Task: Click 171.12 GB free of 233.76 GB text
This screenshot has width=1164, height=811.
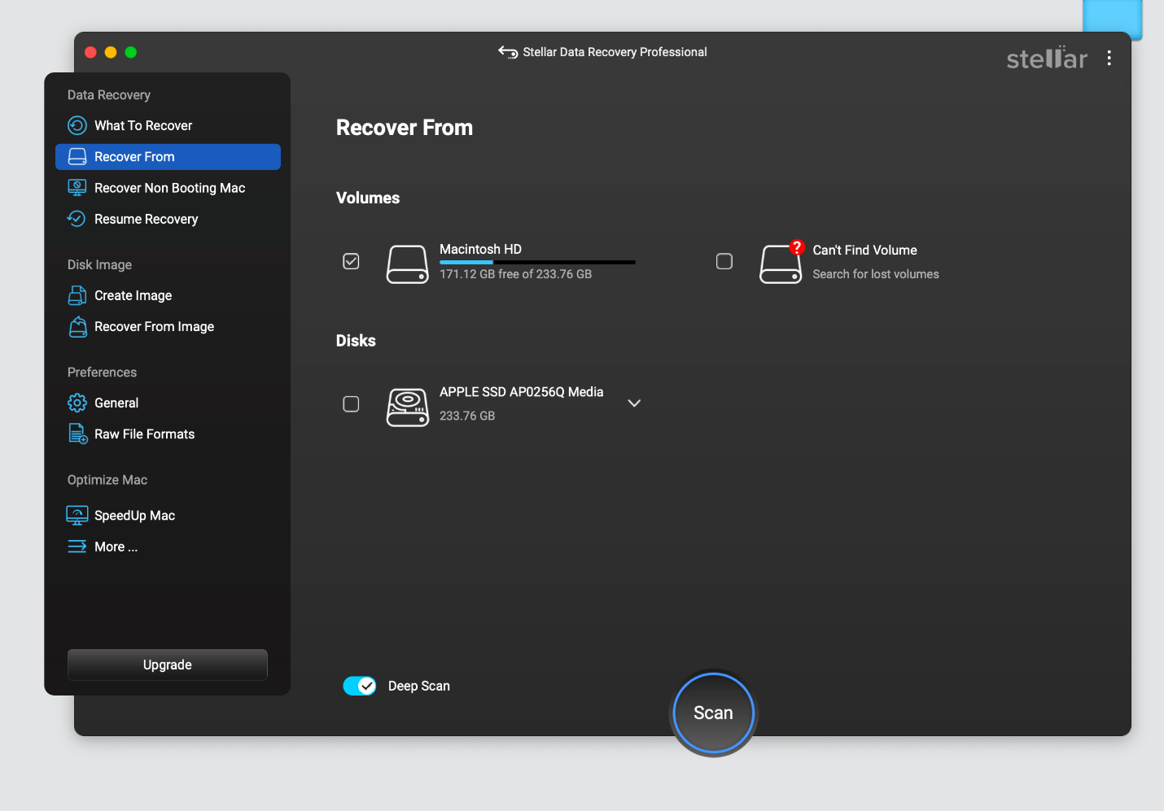Action: (x=516, y=274)
